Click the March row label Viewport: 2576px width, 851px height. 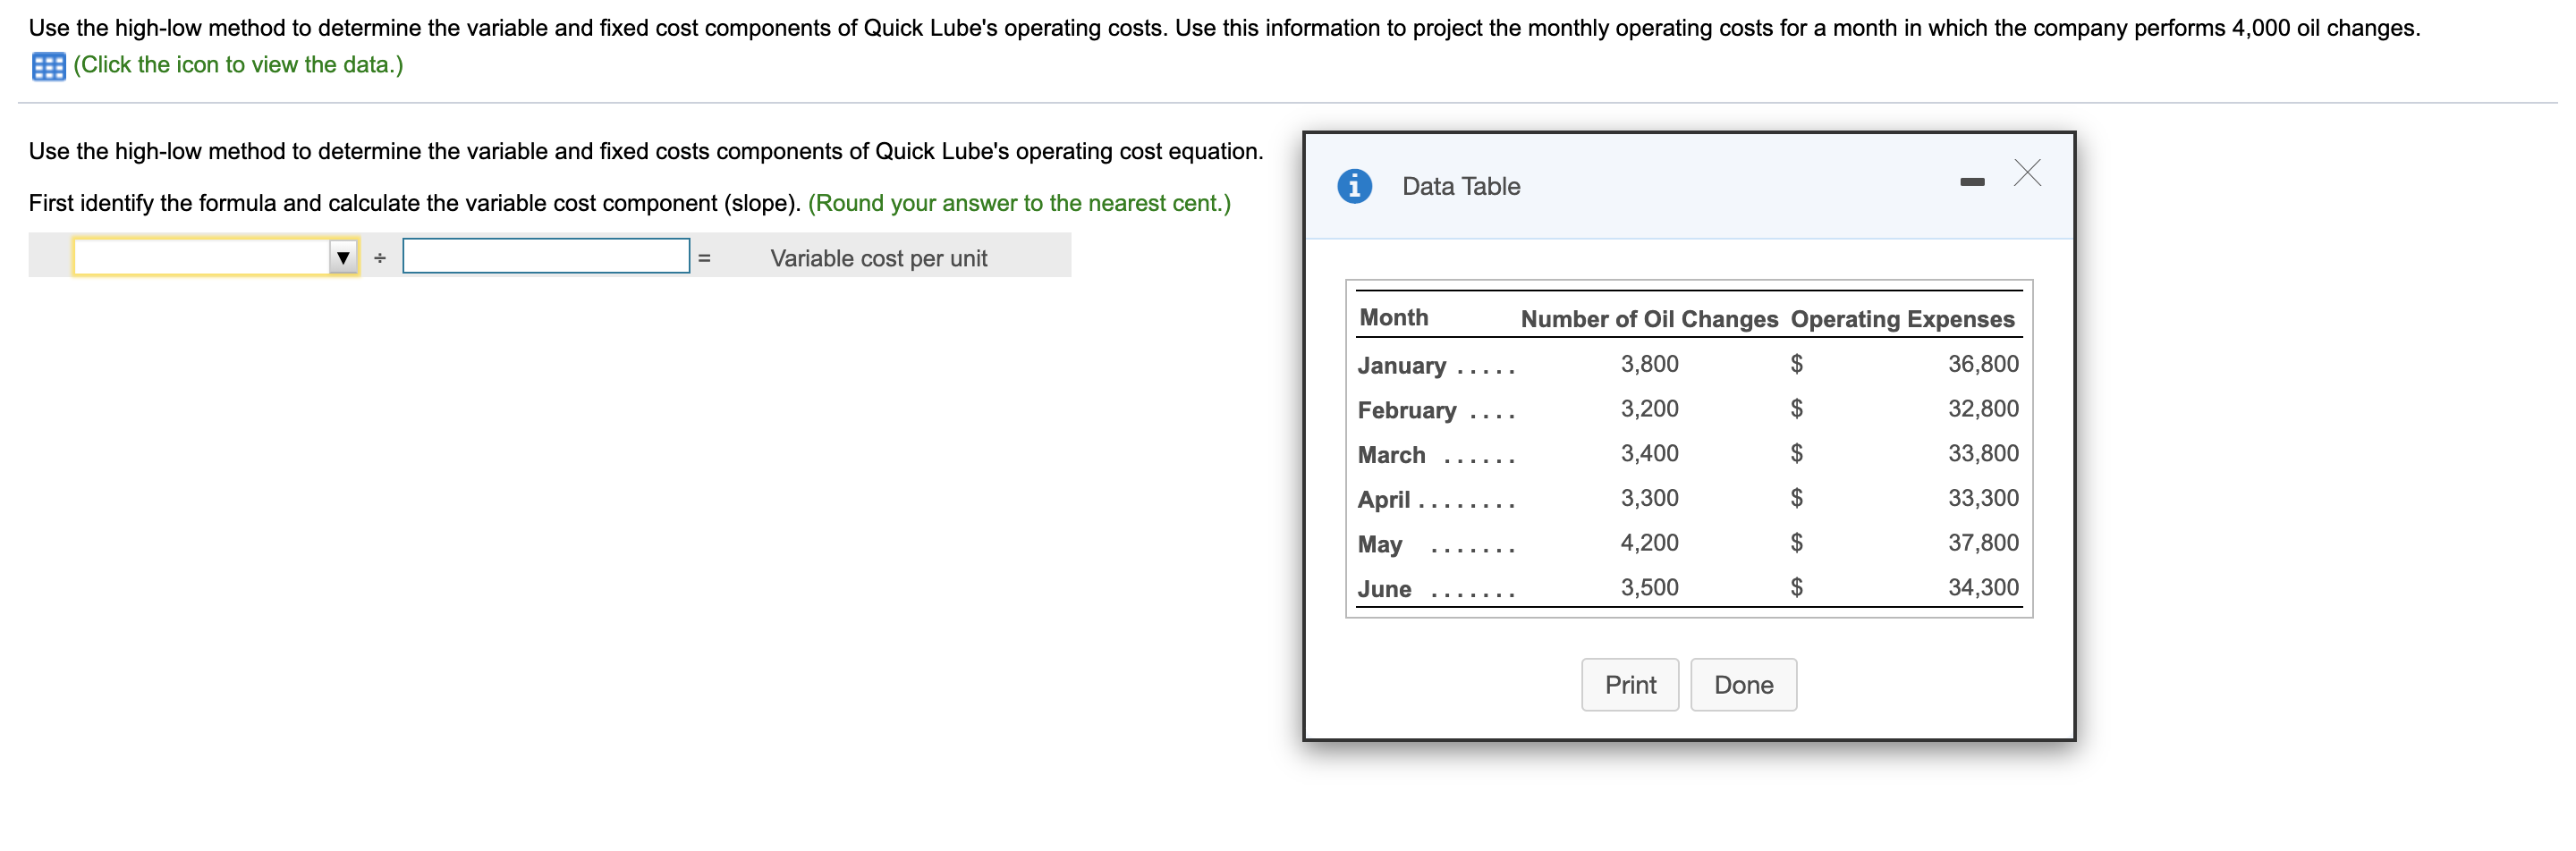point(1391,456)
